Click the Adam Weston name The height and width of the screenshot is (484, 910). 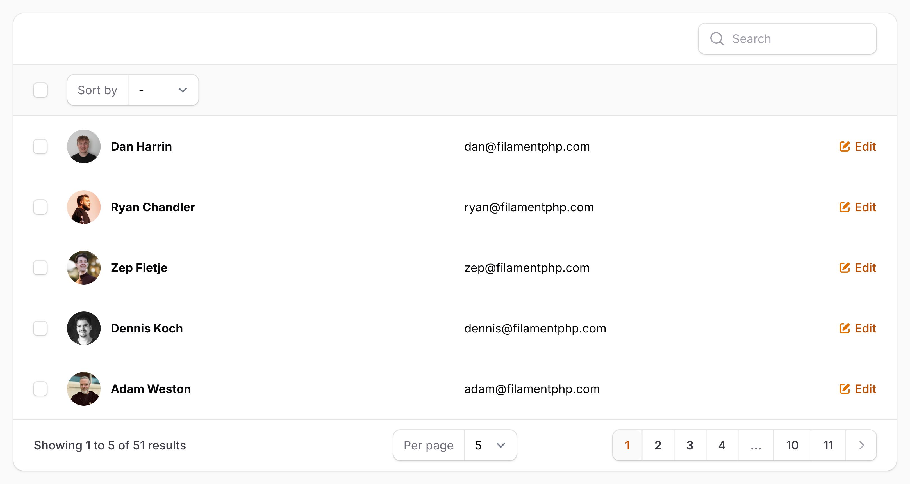pyautogui.click(x=151, y=389)
